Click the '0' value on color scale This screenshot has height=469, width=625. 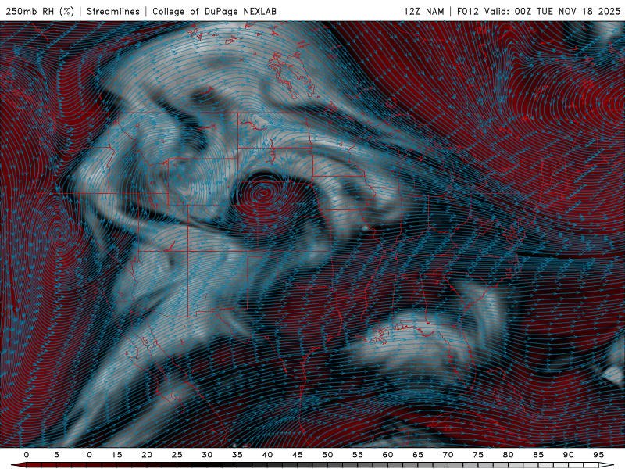click(27, 455)
